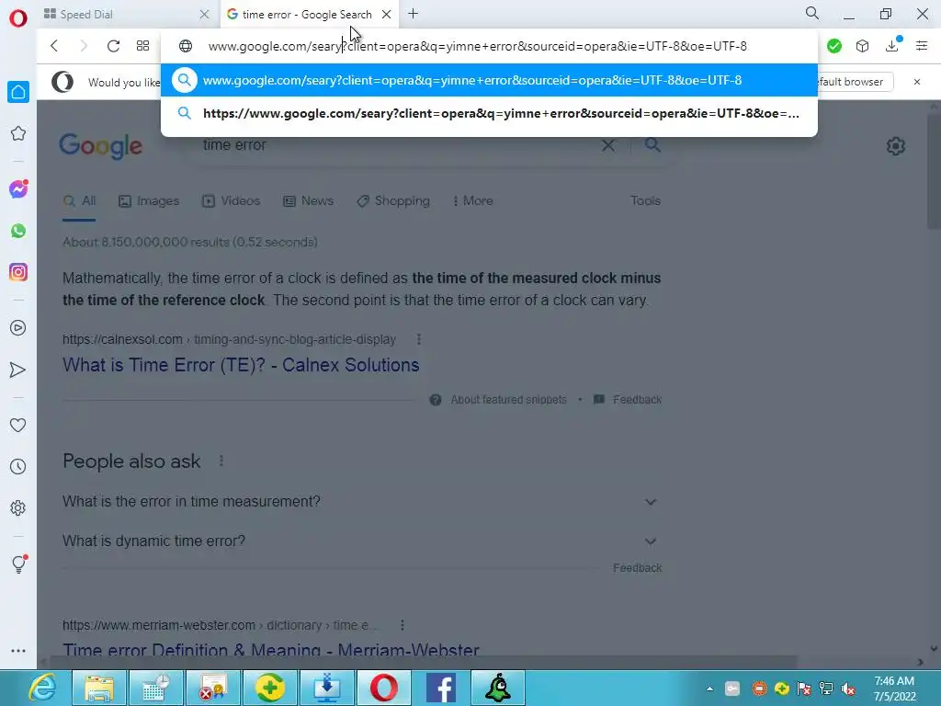This screenshot has width=941, height=706.
Task: Open Instagram in the sidebar
Action: pos(18,272)
